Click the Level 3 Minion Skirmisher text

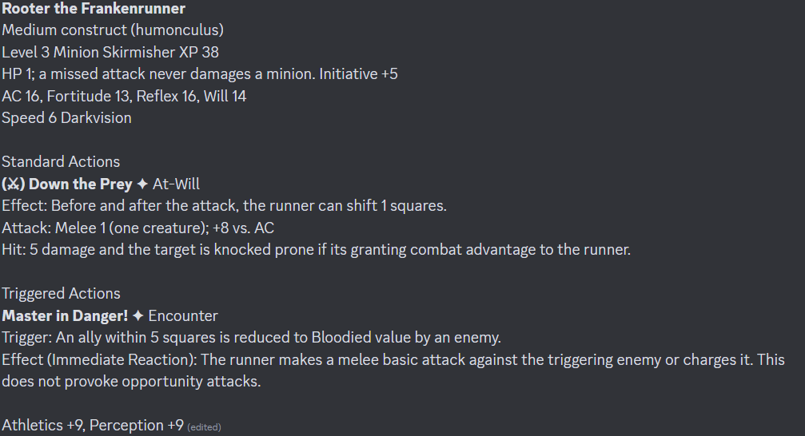click(88, 53)
